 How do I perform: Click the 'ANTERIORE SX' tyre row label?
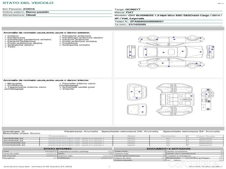[x=13, y=141]
